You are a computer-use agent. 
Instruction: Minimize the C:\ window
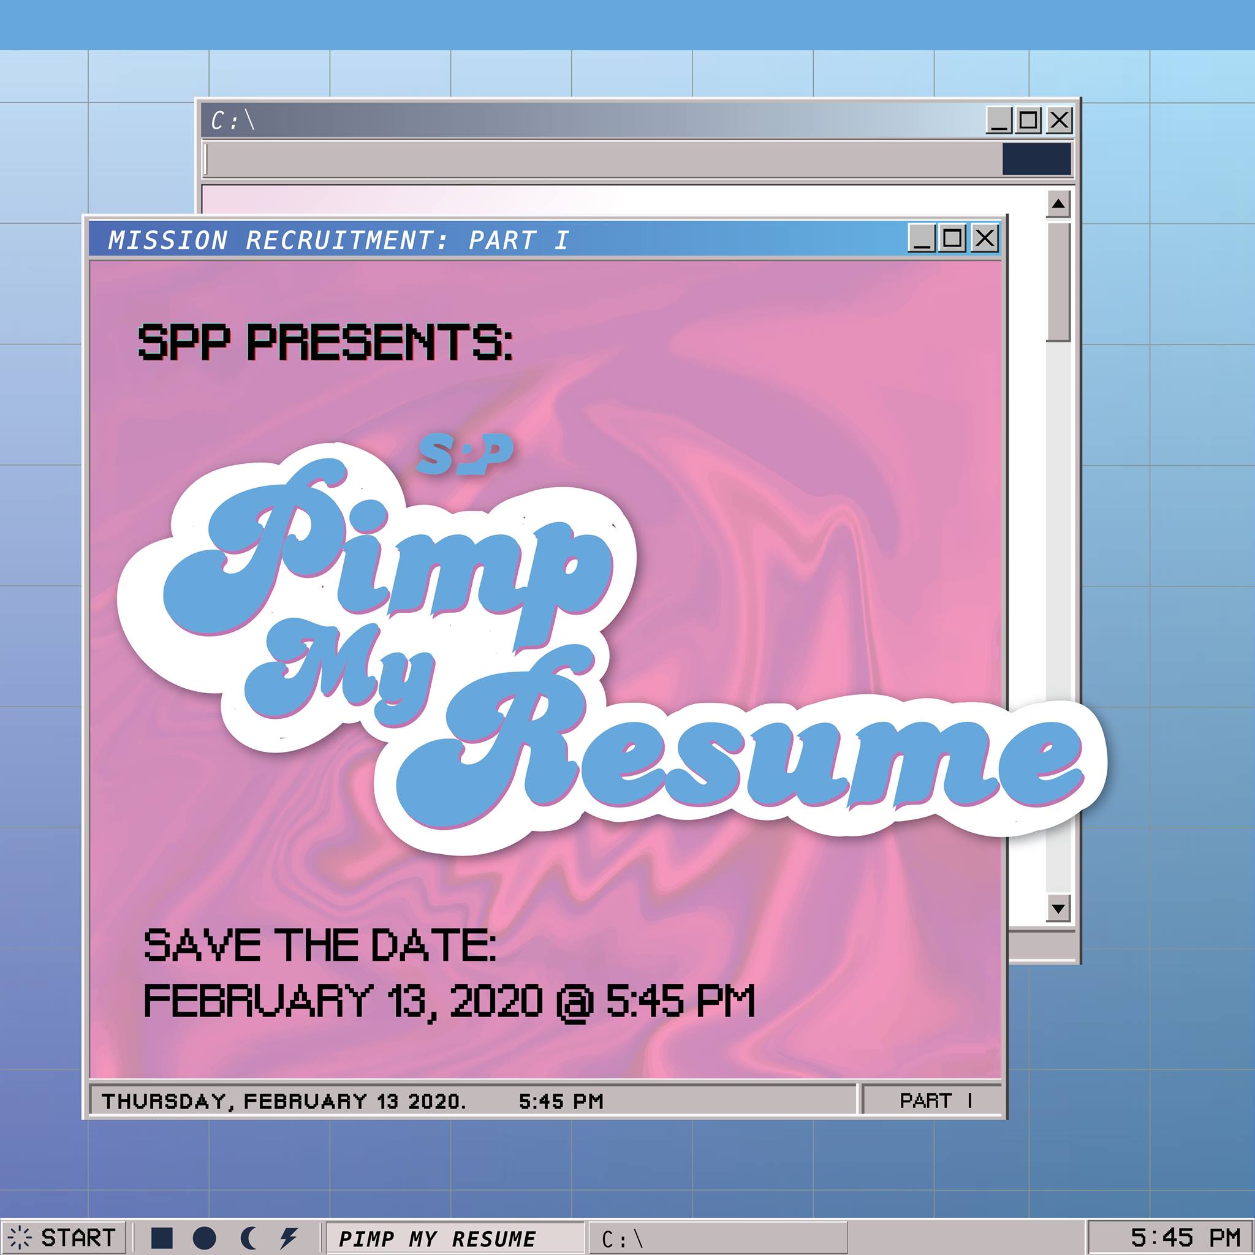[999, 120]
